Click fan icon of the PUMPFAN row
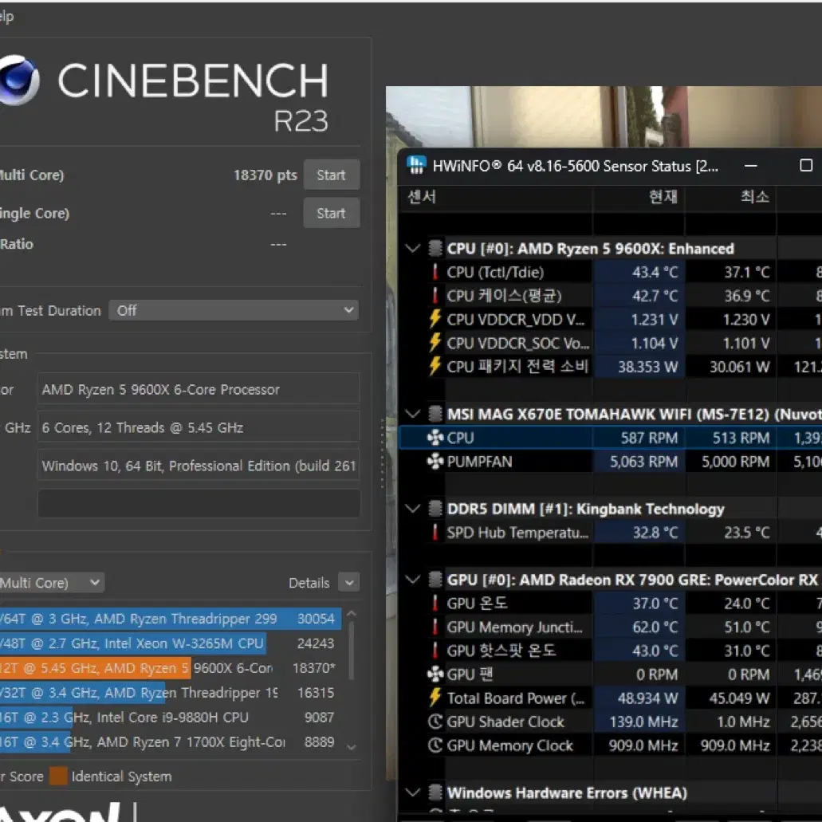 (x=435, y=462)
